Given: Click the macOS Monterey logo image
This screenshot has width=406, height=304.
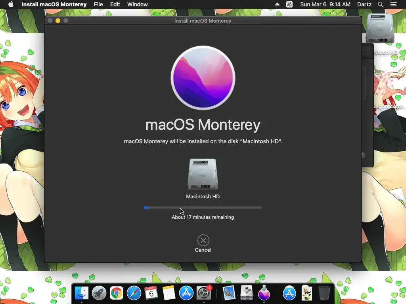Looking at the screenshot, I should (203, 78).
